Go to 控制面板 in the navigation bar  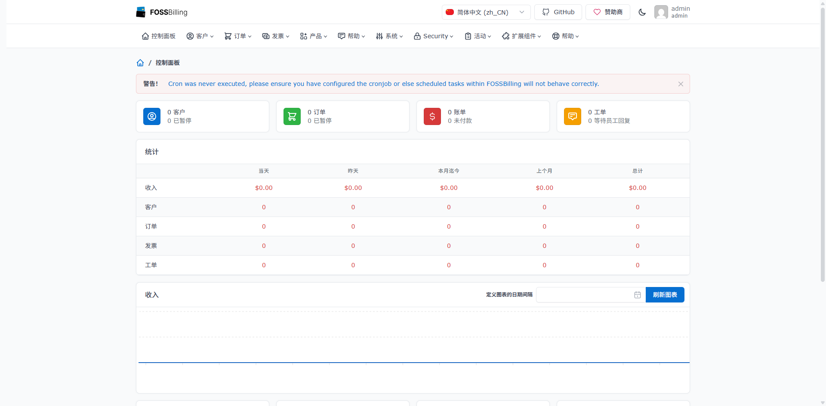(159, 36)
